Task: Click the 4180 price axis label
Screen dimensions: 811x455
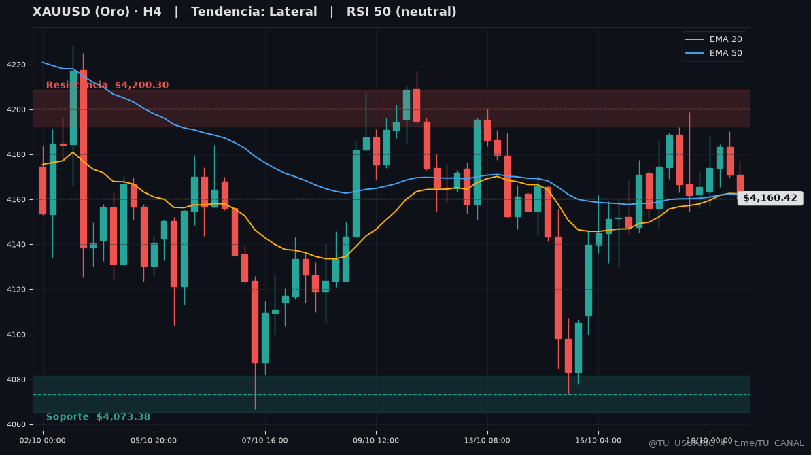Action: tap(16, 155)
